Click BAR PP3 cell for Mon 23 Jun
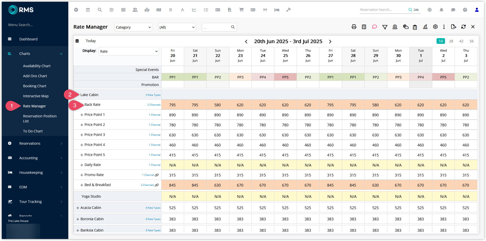Screen dimensions: 486x241 pyautogui.click(x=240, y=77)
